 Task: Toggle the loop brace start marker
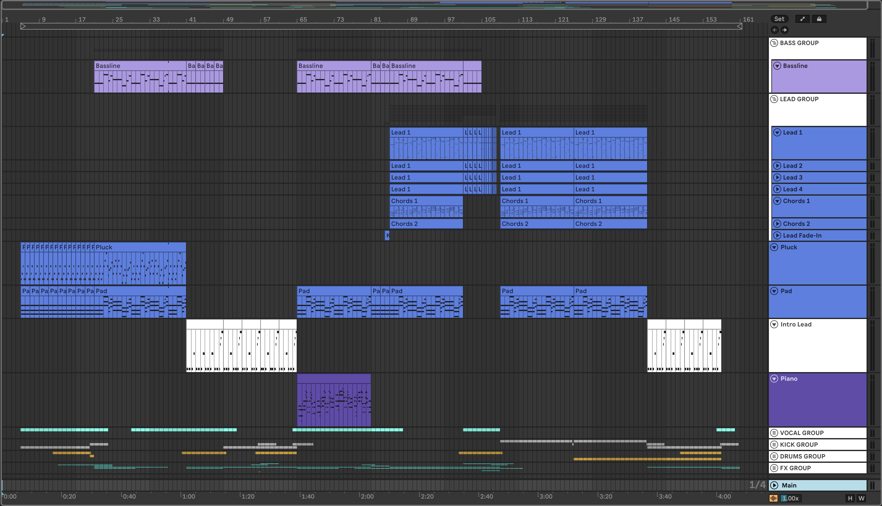pyautogui.click(x=23, y=26)
